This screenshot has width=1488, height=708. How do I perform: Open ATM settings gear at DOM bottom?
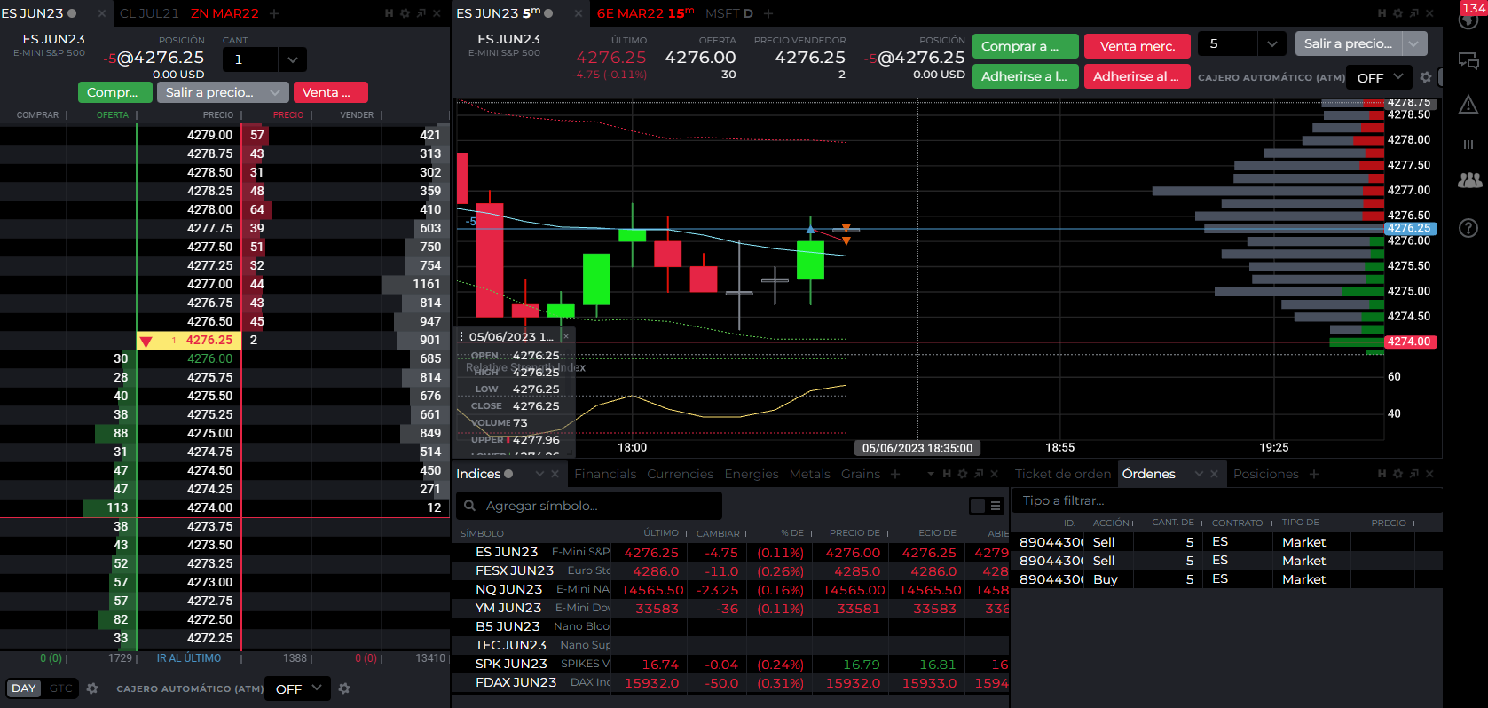(x=344, y=688)
